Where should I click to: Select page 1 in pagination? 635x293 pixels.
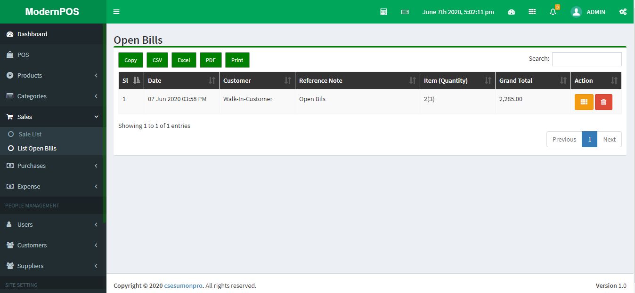pos(590,139)
